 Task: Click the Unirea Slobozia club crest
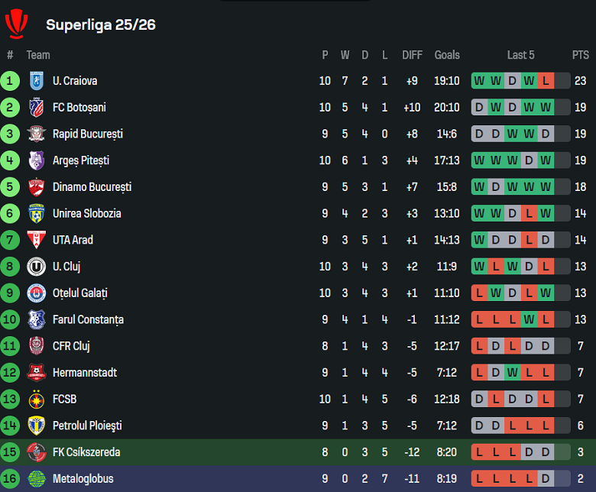click(x=36, y=214)
